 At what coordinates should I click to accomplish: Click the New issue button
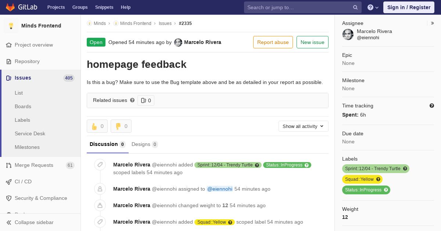coord(312,42)
